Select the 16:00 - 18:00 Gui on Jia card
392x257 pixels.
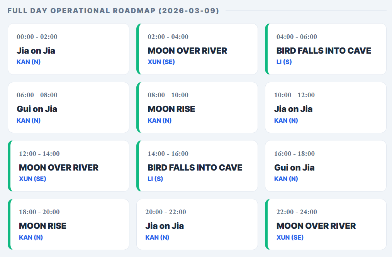[326, 166]
